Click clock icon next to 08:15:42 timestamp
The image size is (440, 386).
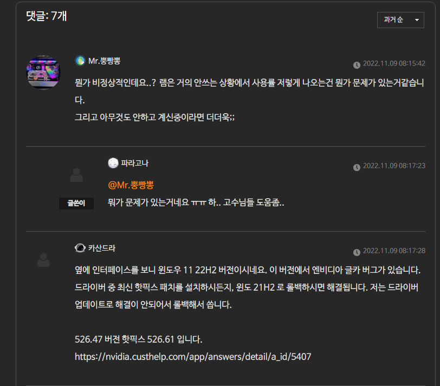pyautogui.click(x=357, y=65)
